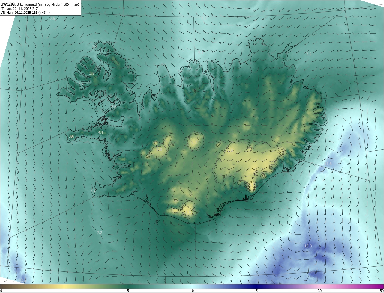384x293 pixels.
Task: Click the forecast offset '(+43 h)'
Action: 44,13
